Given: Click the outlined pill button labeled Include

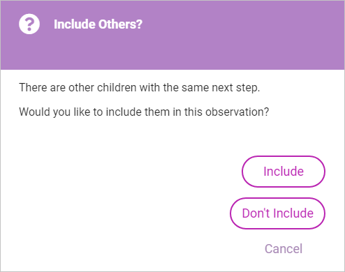Looking at the screenshot, I should point(284,172).
